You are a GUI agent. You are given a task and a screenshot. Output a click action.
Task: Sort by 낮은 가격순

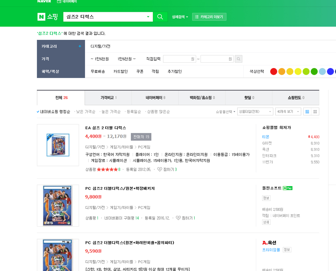pos(86,111)
